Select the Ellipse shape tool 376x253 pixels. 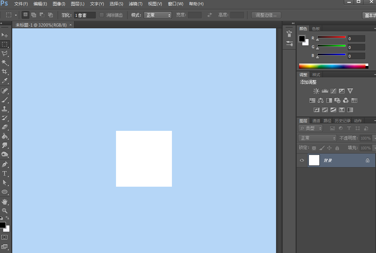pyautogui.click(x=5, y=192)
